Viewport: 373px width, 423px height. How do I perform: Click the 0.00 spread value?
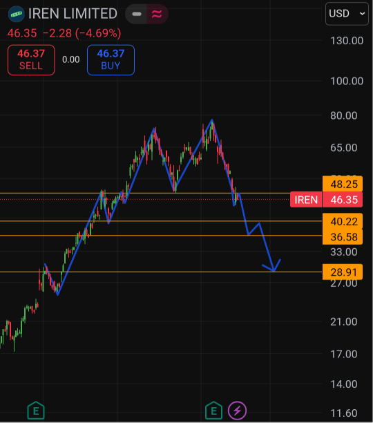(71, 59)
